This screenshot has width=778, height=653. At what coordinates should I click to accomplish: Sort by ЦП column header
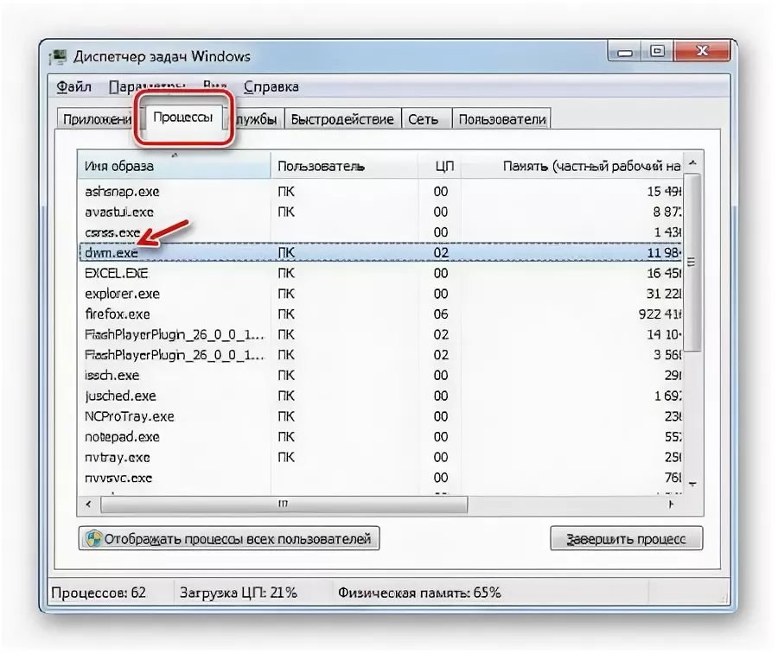pyautogui.click(x=440, y=166)
